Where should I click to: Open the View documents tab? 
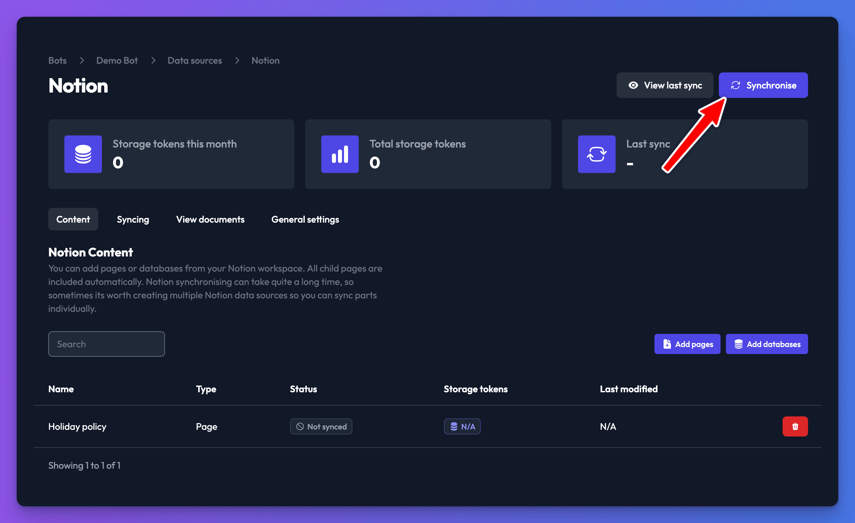tap(210, 219)
